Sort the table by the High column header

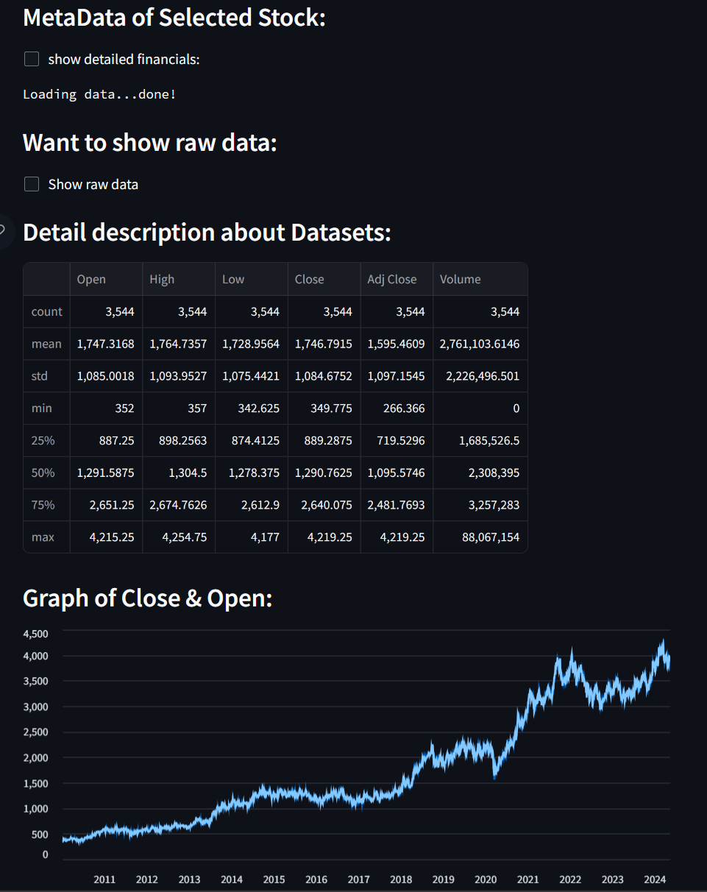(179, 279)
